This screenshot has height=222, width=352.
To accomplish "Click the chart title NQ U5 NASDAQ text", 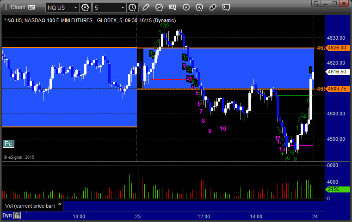I will (90, 20).
